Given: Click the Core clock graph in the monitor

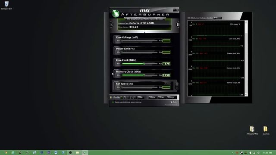Looking at the screenshot, I should tap(216, 45).
